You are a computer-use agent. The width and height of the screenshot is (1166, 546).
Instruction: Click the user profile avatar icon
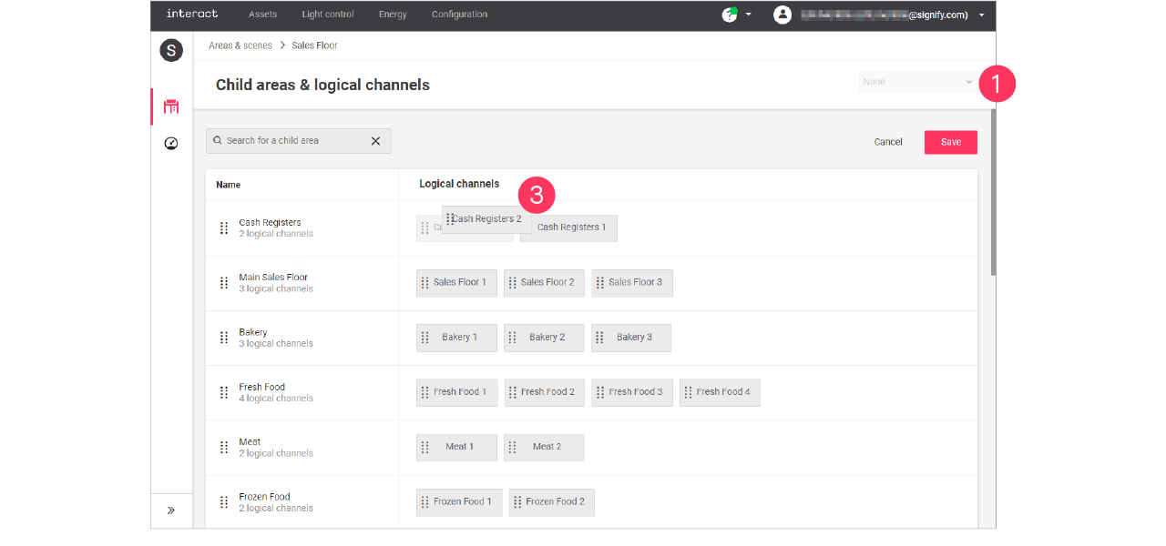782,15
